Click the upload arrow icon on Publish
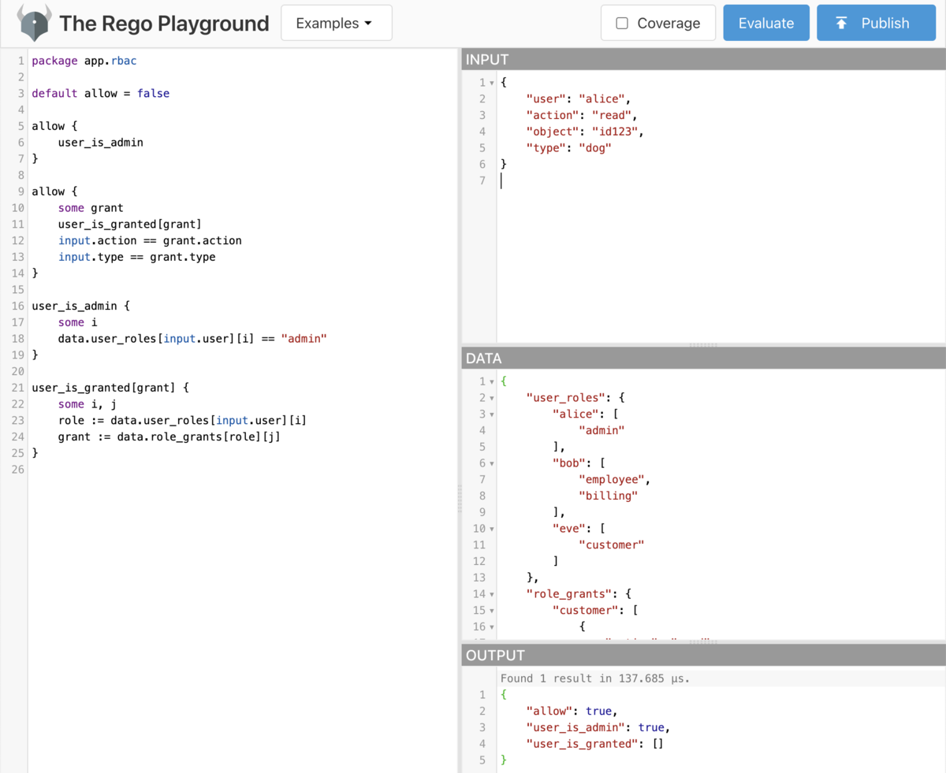 [x=841, y=24]
